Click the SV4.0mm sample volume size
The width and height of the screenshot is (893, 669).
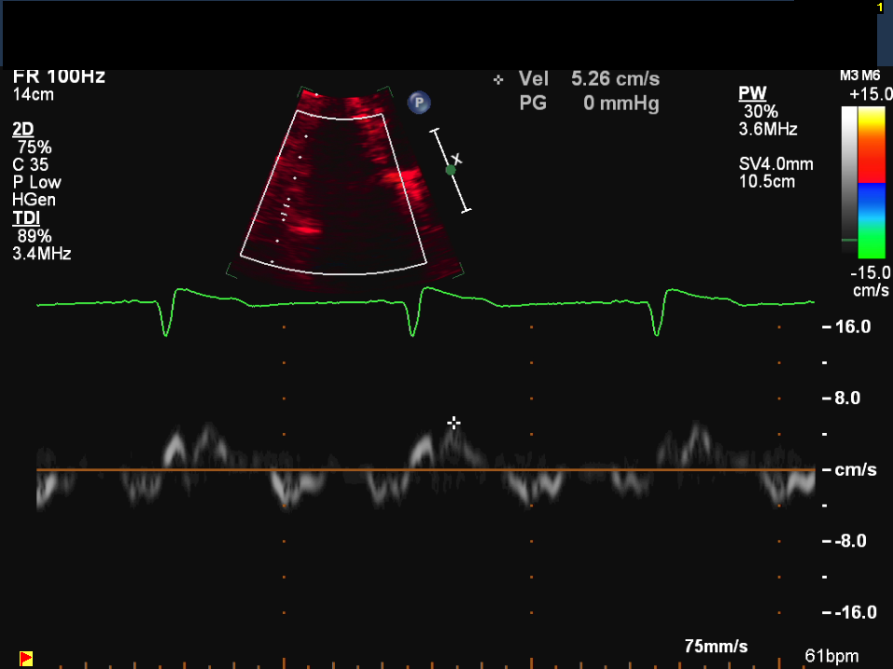coord(775,164)
